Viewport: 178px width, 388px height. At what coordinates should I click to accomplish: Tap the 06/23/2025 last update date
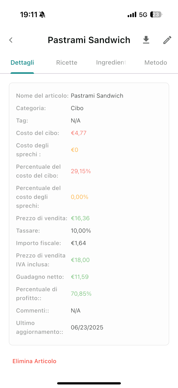87,327
